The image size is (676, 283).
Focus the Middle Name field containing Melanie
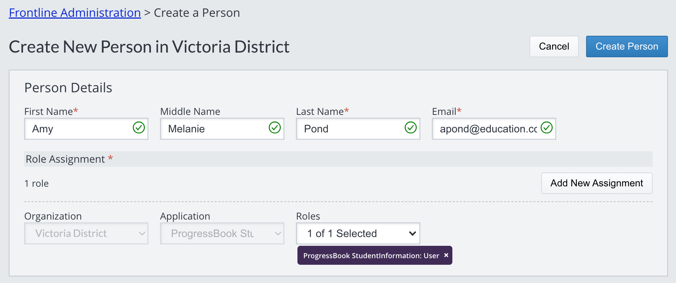(x=222, y=129)
